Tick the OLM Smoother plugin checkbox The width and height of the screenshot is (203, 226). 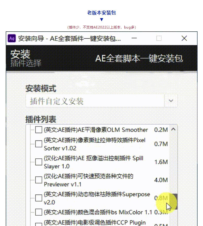point(38,130)
